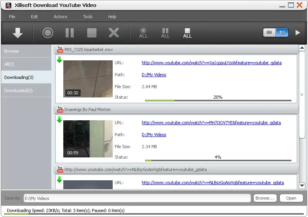This screenshot has width=308, height=217.
Task: Click the Save As path input field
Action: (137, 198)
